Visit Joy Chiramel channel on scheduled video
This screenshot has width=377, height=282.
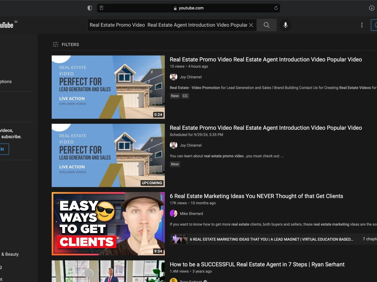191,145
